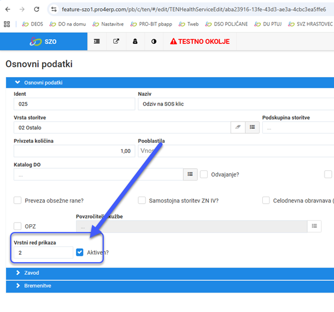The width and height of the screenshot is (334, 312).
Task: Toggle the sidebar menu indent icon
Action: pos(97,41)
